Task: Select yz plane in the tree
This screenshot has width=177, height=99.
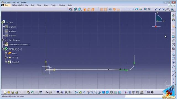Action: tap(12, 31)
